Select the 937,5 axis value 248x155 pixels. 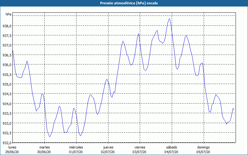(7, 36)
